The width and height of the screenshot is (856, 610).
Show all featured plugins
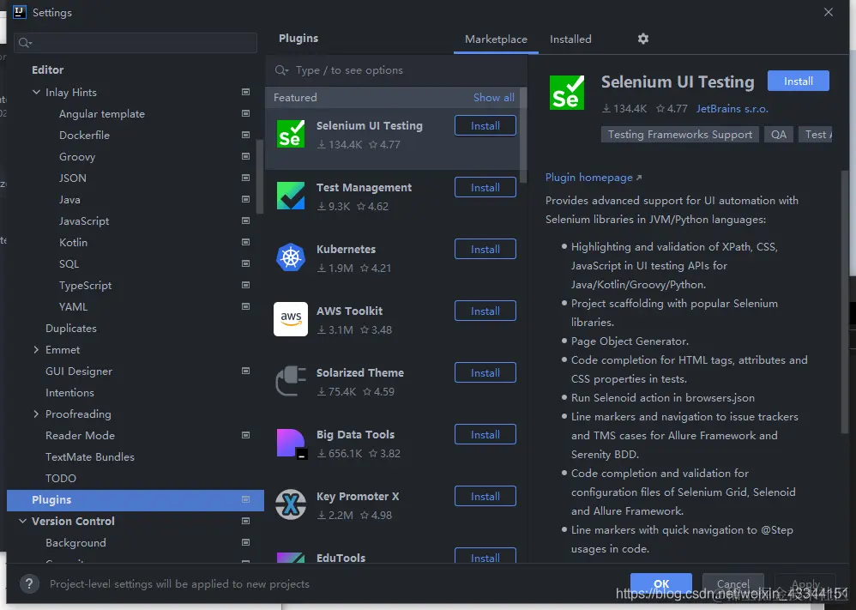[493, 97]
